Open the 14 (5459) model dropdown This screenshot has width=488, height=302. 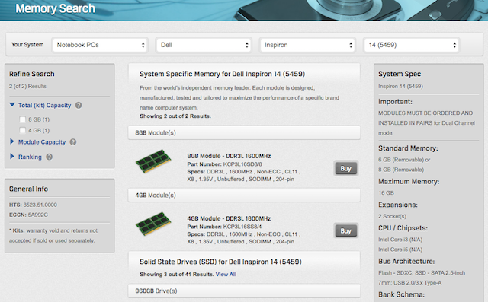pos(412,45)
